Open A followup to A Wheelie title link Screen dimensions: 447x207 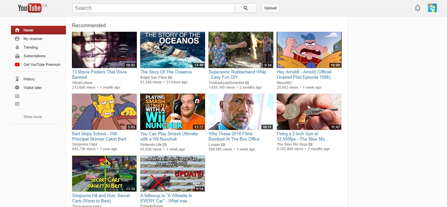click(x=166, y=198)
